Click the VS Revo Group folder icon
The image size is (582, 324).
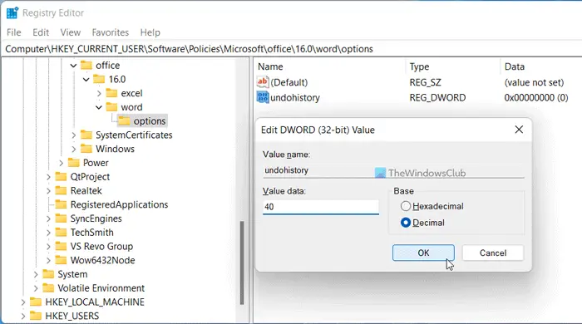click(61, 246)
